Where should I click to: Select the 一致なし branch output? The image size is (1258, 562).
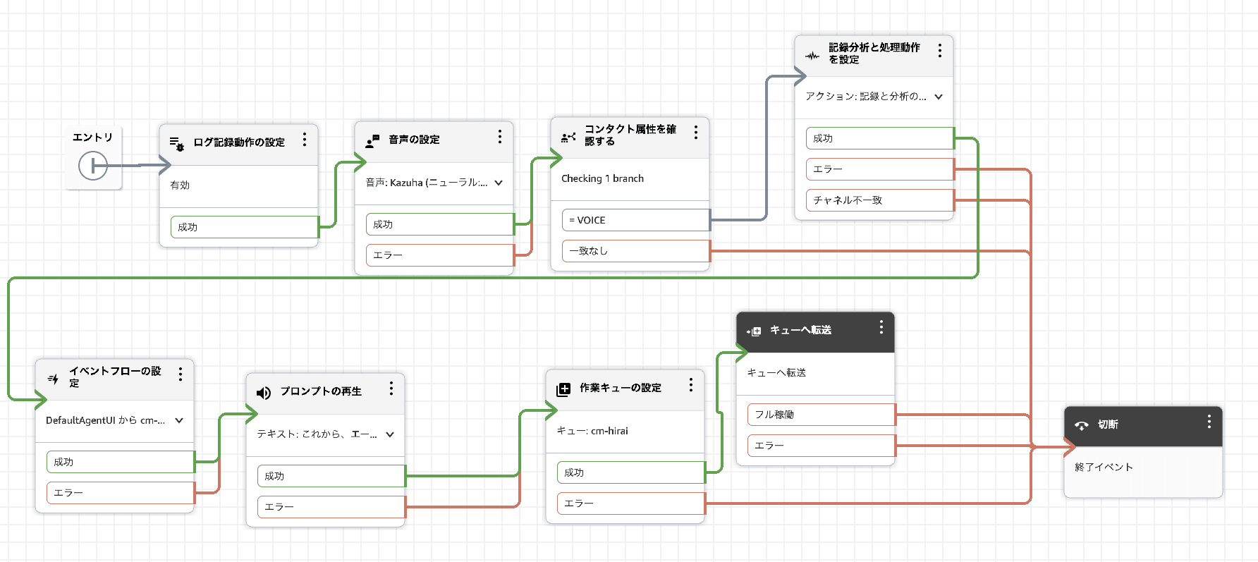[x=636, y=251]
